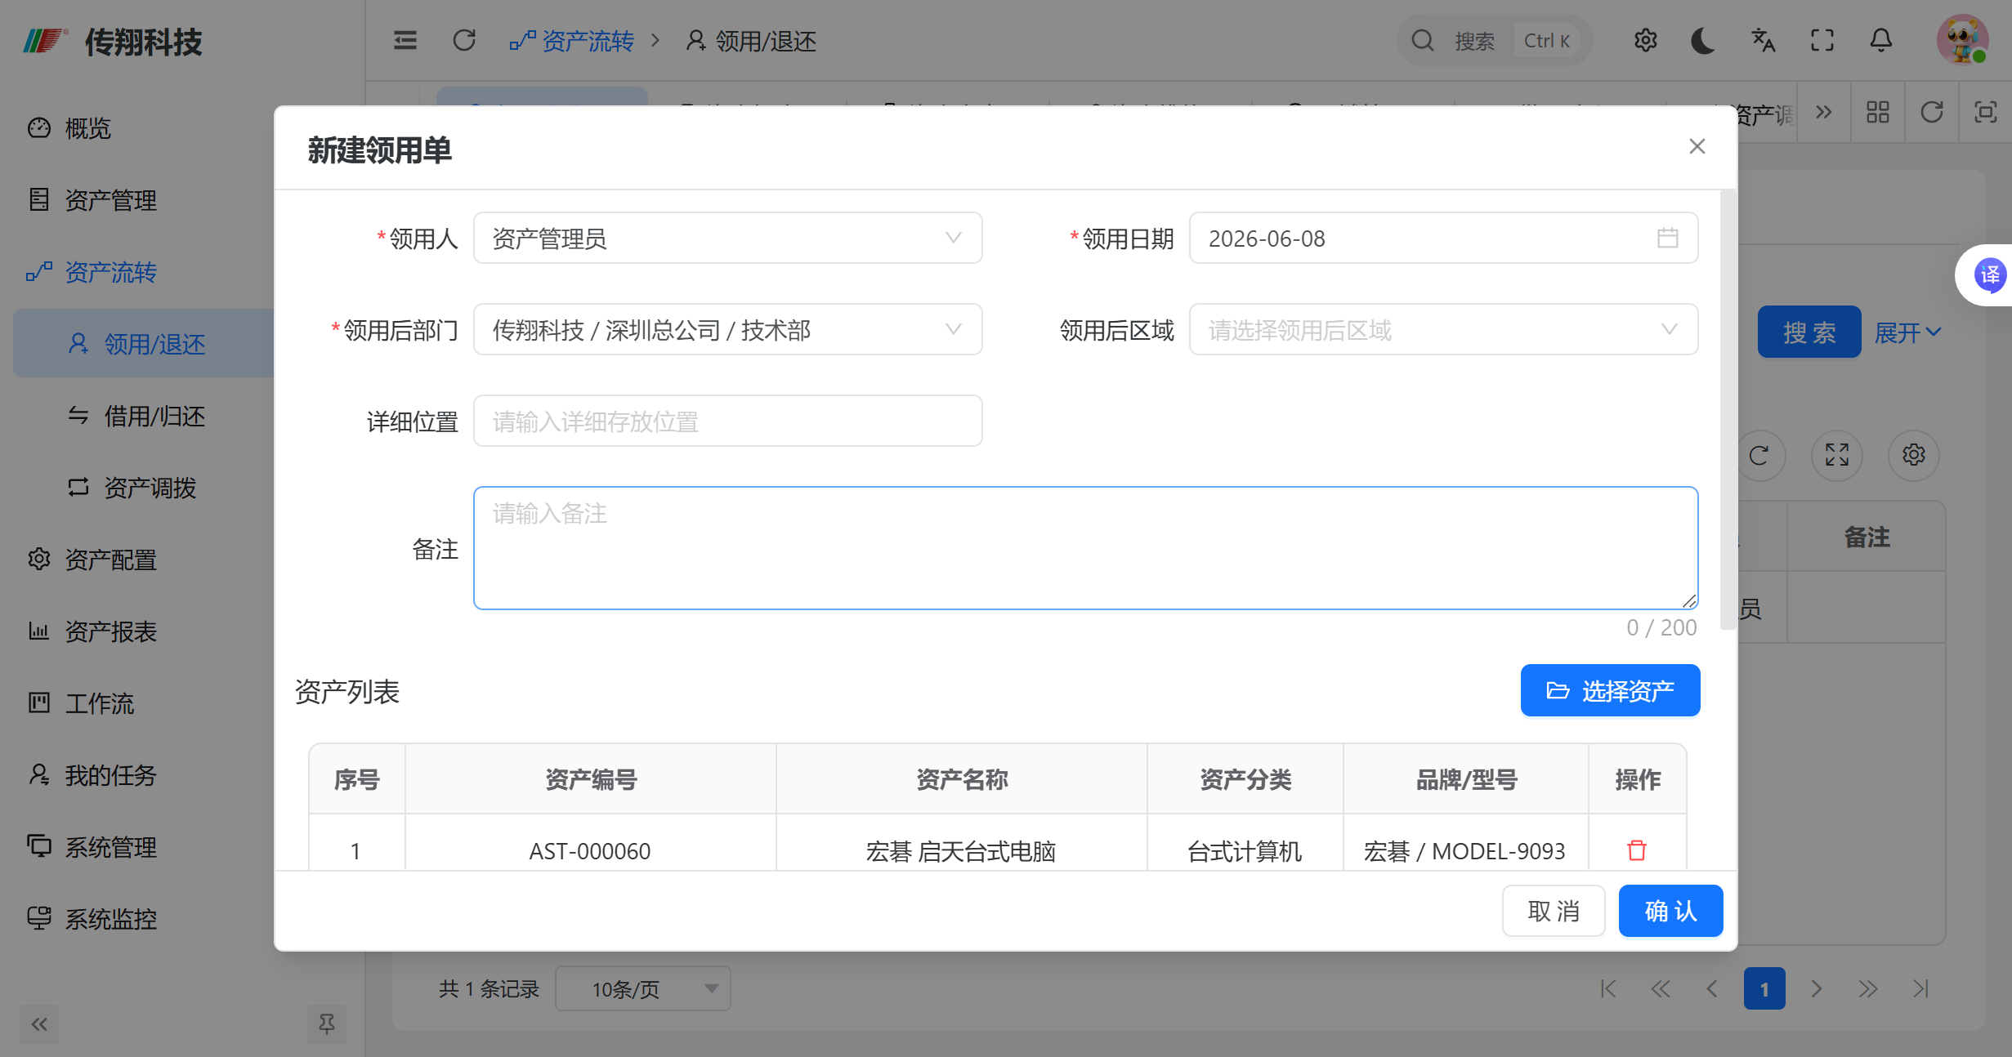Show more tabs double-chevron icon
The width and height of the screenshot is (2012, 1057).
pyautogui.click(x=1823, y=112)
